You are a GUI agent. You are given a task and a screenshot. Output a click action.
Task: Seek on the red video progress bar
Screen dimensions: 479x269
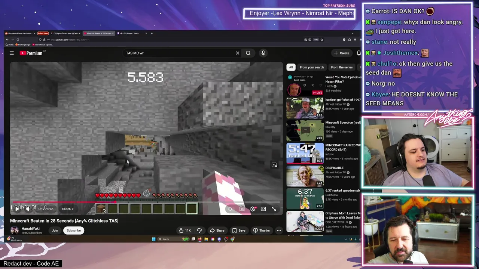147,202
